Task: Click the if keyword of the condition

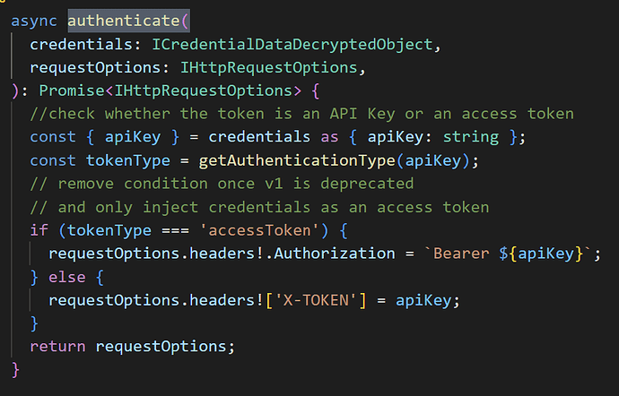Action: tap(39, 230)
